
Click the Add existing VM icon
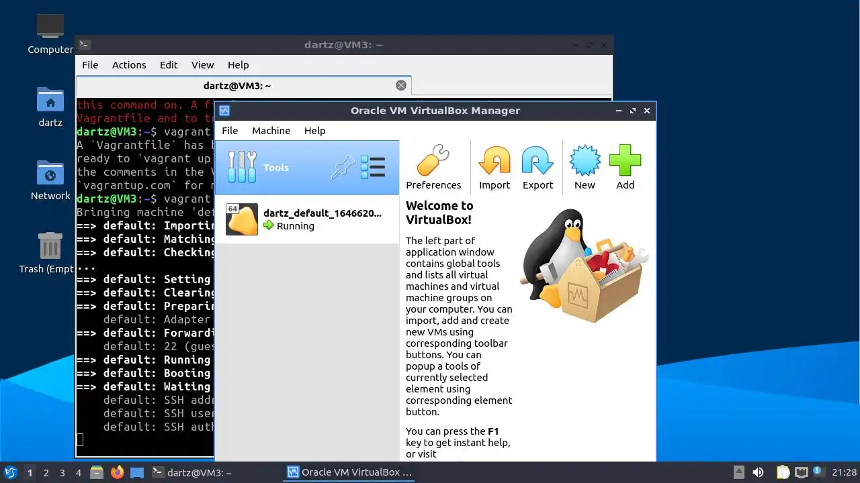[x=625, y=168]
